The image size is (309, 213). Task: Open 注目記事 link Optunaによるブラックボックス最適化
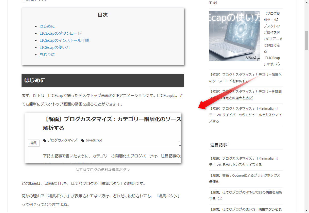(x=245, y=179)
